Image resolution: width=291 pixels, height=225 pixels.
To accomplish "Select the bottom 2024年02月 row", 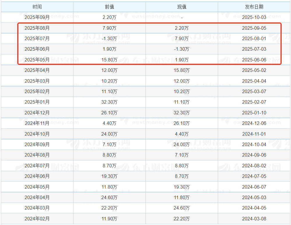I will pos(37,219).
